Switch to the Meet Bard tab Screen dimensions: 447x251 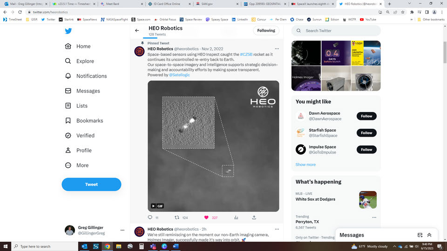tap(122, 4)
